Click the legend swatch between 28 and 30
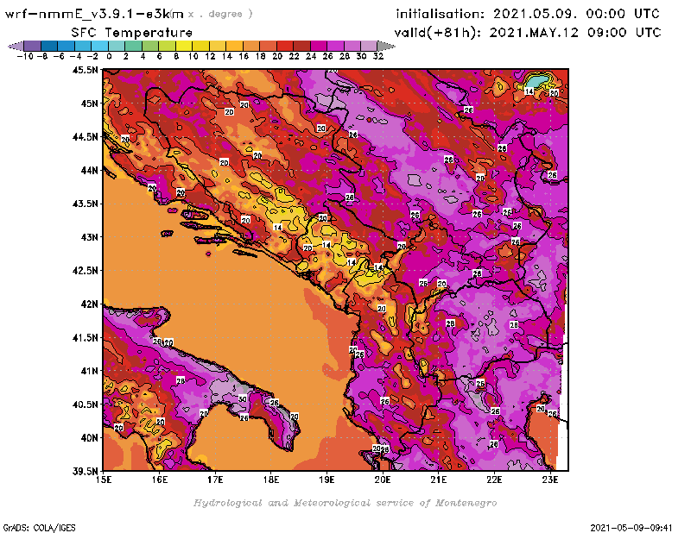Screen dimensions: 691x533 [352, 46]
